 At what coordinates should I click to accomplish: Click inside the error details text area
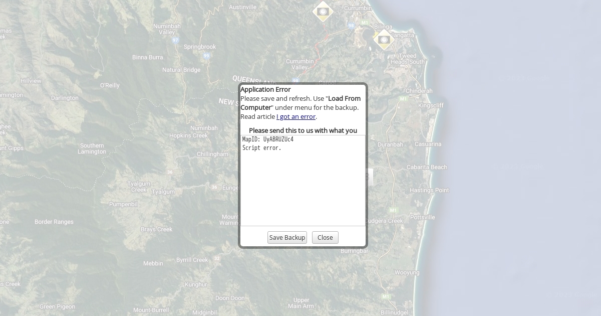303,181
